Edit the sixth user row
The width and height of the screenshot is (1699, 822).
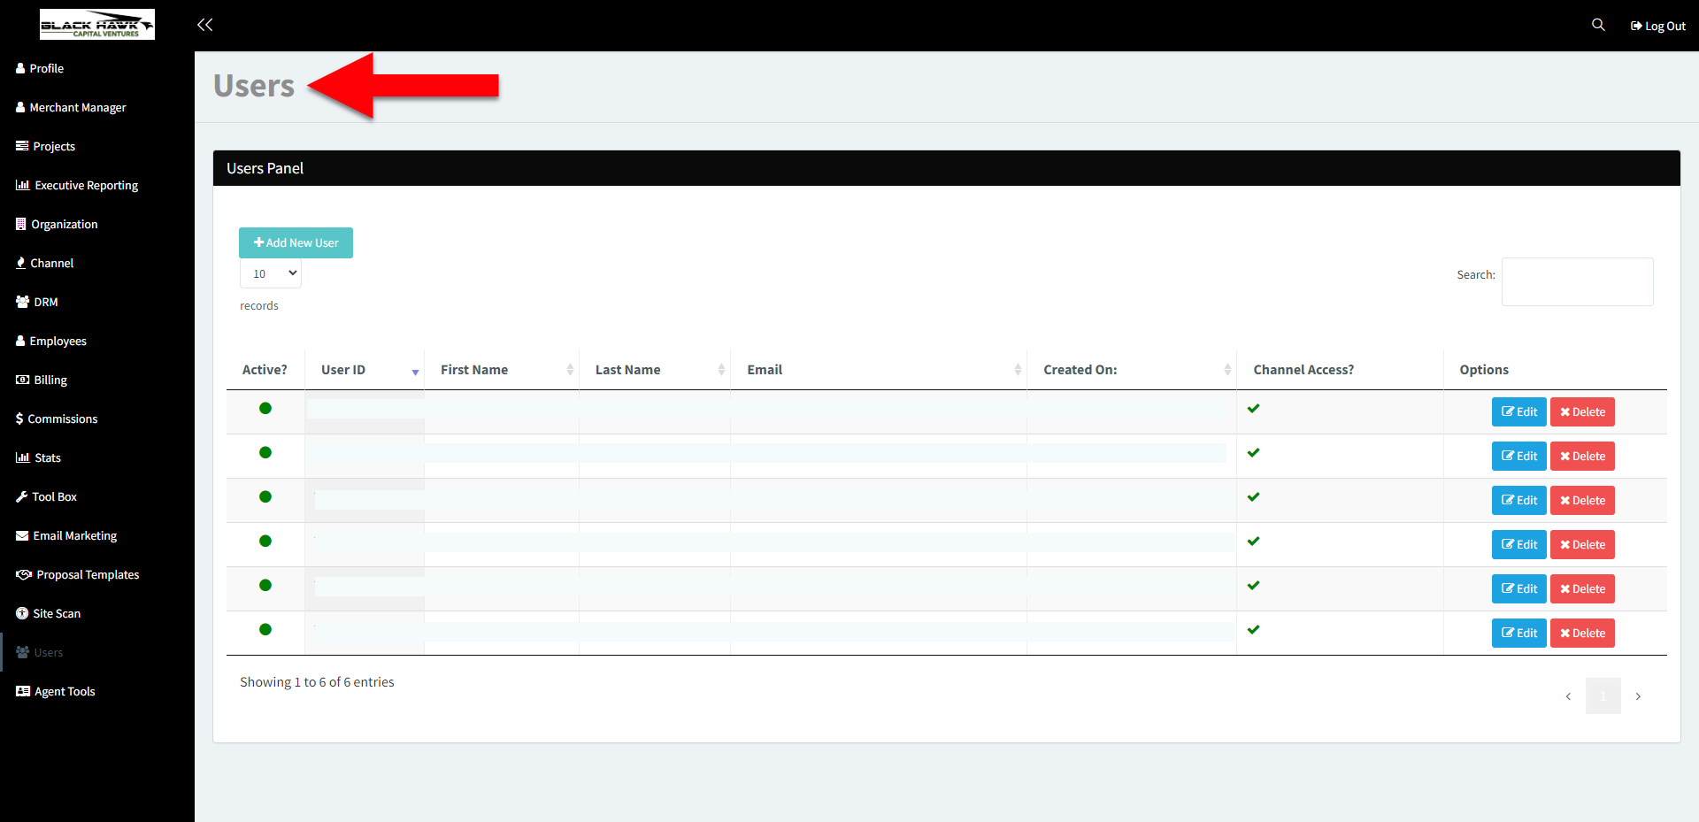1518,633
